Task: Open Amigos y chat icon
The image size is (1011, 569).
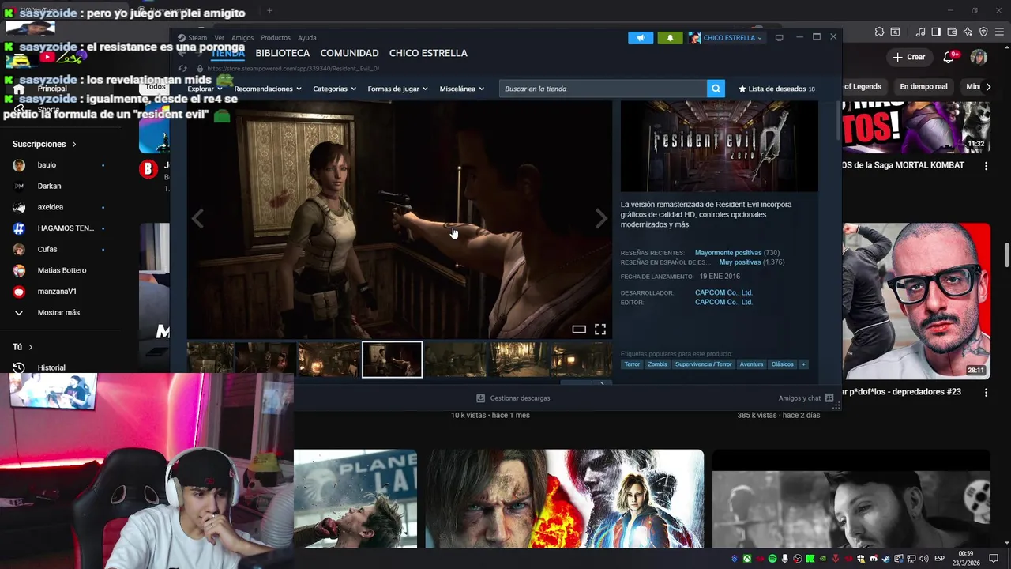Action: 830,398
